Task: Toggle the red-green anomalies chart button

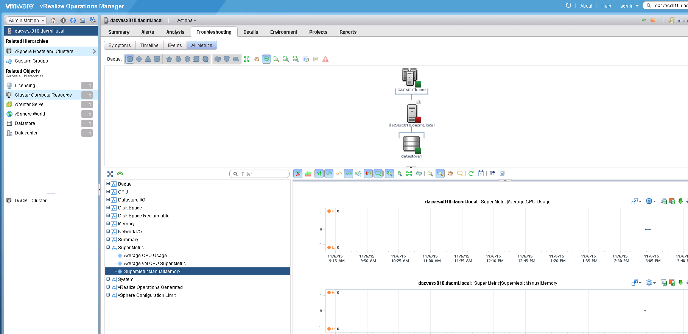Action: [298, 173]
